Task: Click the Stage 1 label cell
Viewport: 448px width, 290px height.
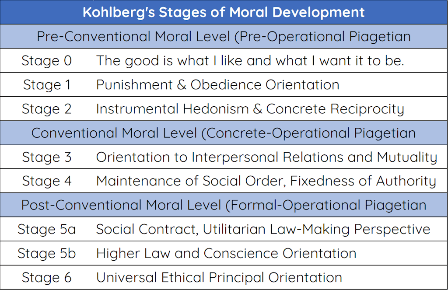Action: coord(46,84)
